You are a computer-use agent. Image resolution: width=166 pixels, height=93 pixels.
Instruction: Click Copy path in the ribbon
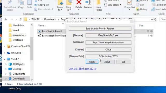tap(42, 5)
